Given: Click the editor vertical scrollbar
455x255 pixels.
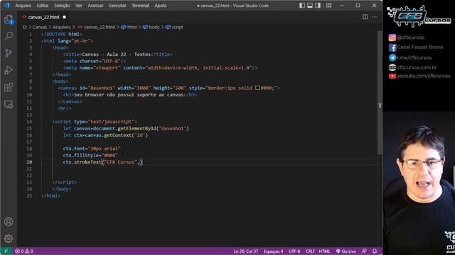Looking at the screenshot, I should 380,93.
